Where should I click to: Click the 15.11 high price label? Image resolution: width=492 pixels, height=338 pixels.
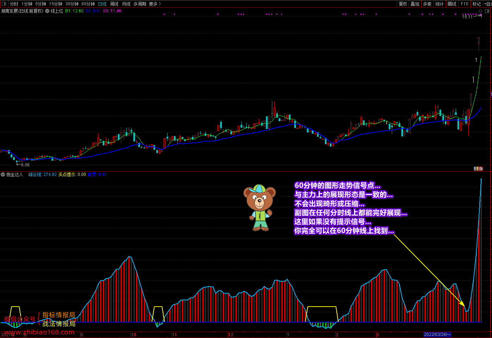(x=467, y=17)
